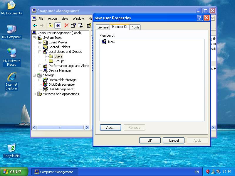Open Internet Explorer desktop icon
The height and width of the screenshot is (176, 235).
tap(11, 77)
